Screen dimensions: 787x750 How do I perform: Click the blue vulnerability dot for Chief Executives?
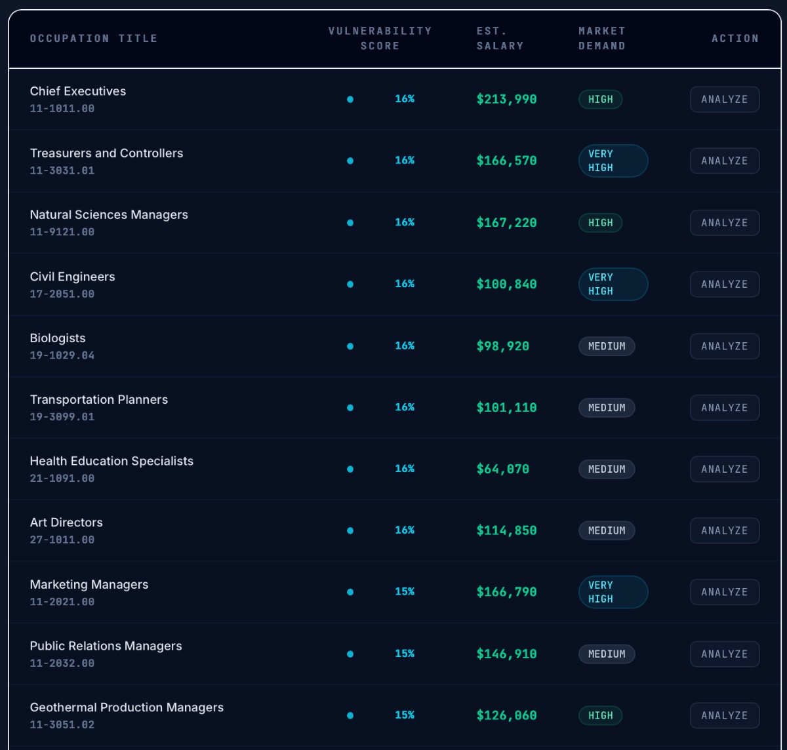click(x=350, y=100)
